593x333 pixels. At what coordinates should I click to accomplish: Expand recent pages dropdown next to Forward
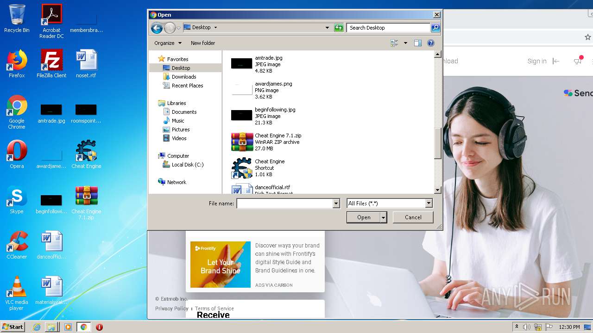click(x=178, y=28)
